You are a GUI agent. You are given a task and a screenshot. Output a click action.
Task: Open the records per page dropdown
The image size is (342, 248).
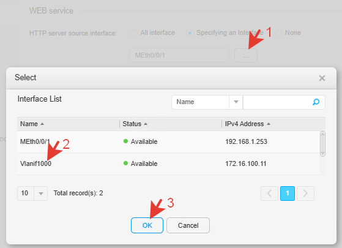click(x=41, y=194)
